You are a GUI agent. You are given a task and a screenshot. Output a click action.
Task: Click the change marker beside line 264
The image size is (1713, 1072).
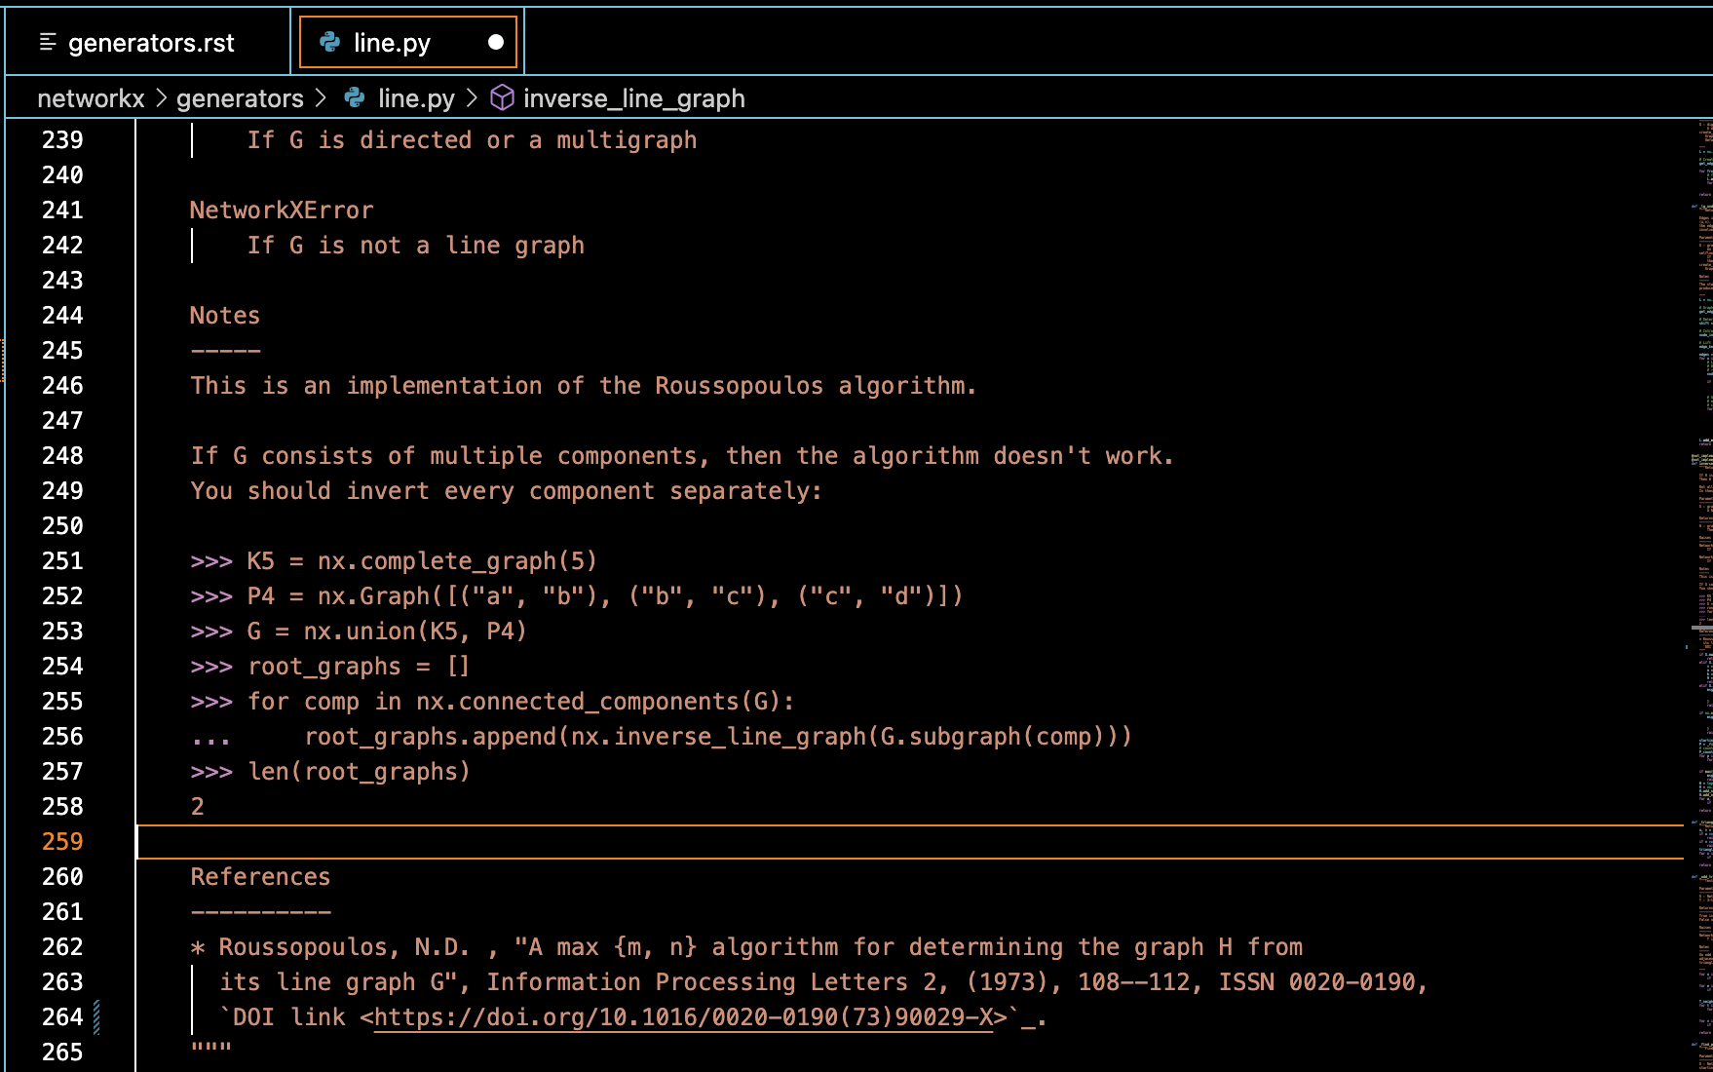click(x=96, y=1017)
